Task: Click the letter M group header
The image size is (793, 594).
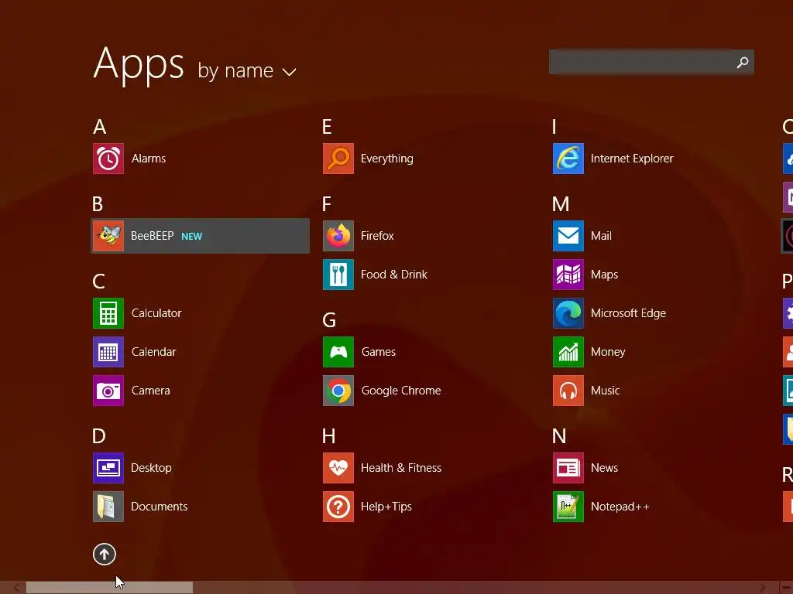Action: click(x=561, y=204)
